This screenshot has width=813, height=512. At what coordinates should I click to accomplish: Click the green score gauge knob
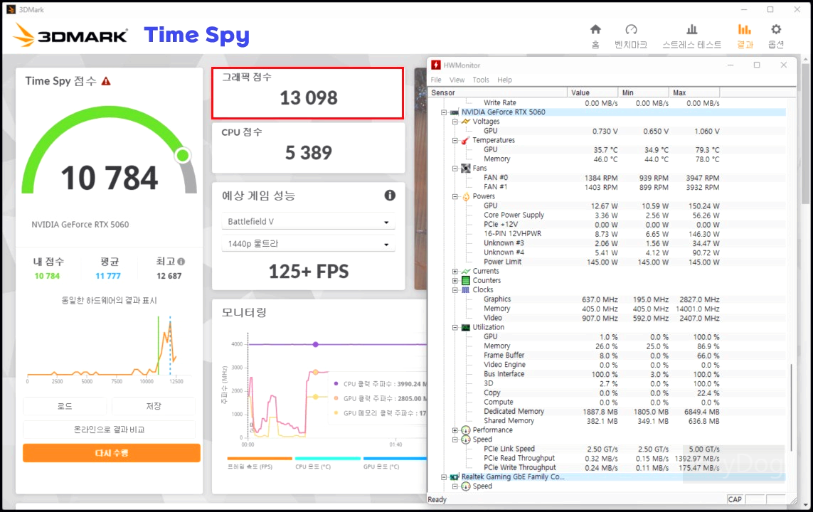pyautogui.click(x=183, y=155)
